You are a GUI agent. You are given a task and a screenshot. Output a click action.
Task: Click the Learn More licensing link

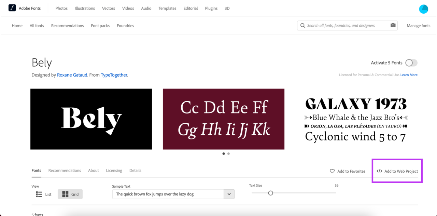(x=409, y=75)
